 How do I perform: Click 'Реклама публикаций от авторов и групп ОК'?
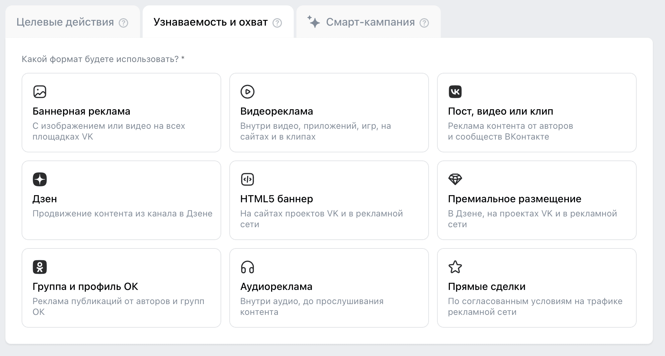(x=118, y=306)
